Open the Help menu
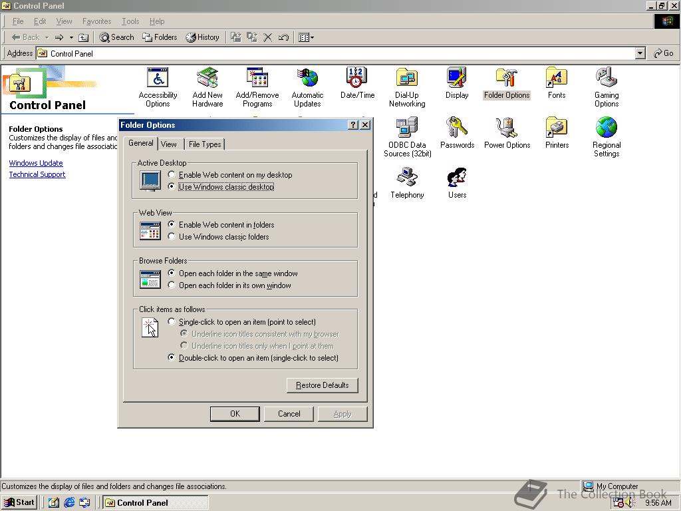The height and width of the screenshot is (511, 681). coord(157,21)
